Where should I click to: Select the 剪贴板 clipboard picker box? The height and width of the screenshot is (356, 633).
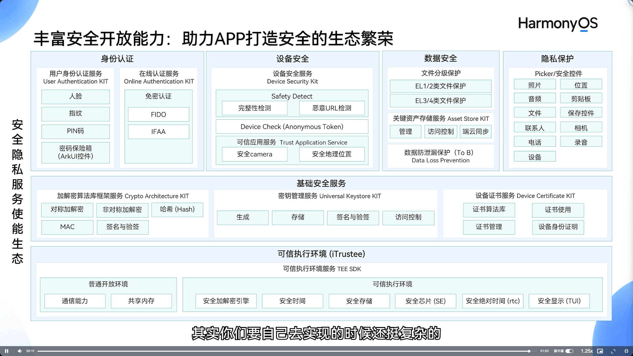pyautogui.click(x=581, y=99)
